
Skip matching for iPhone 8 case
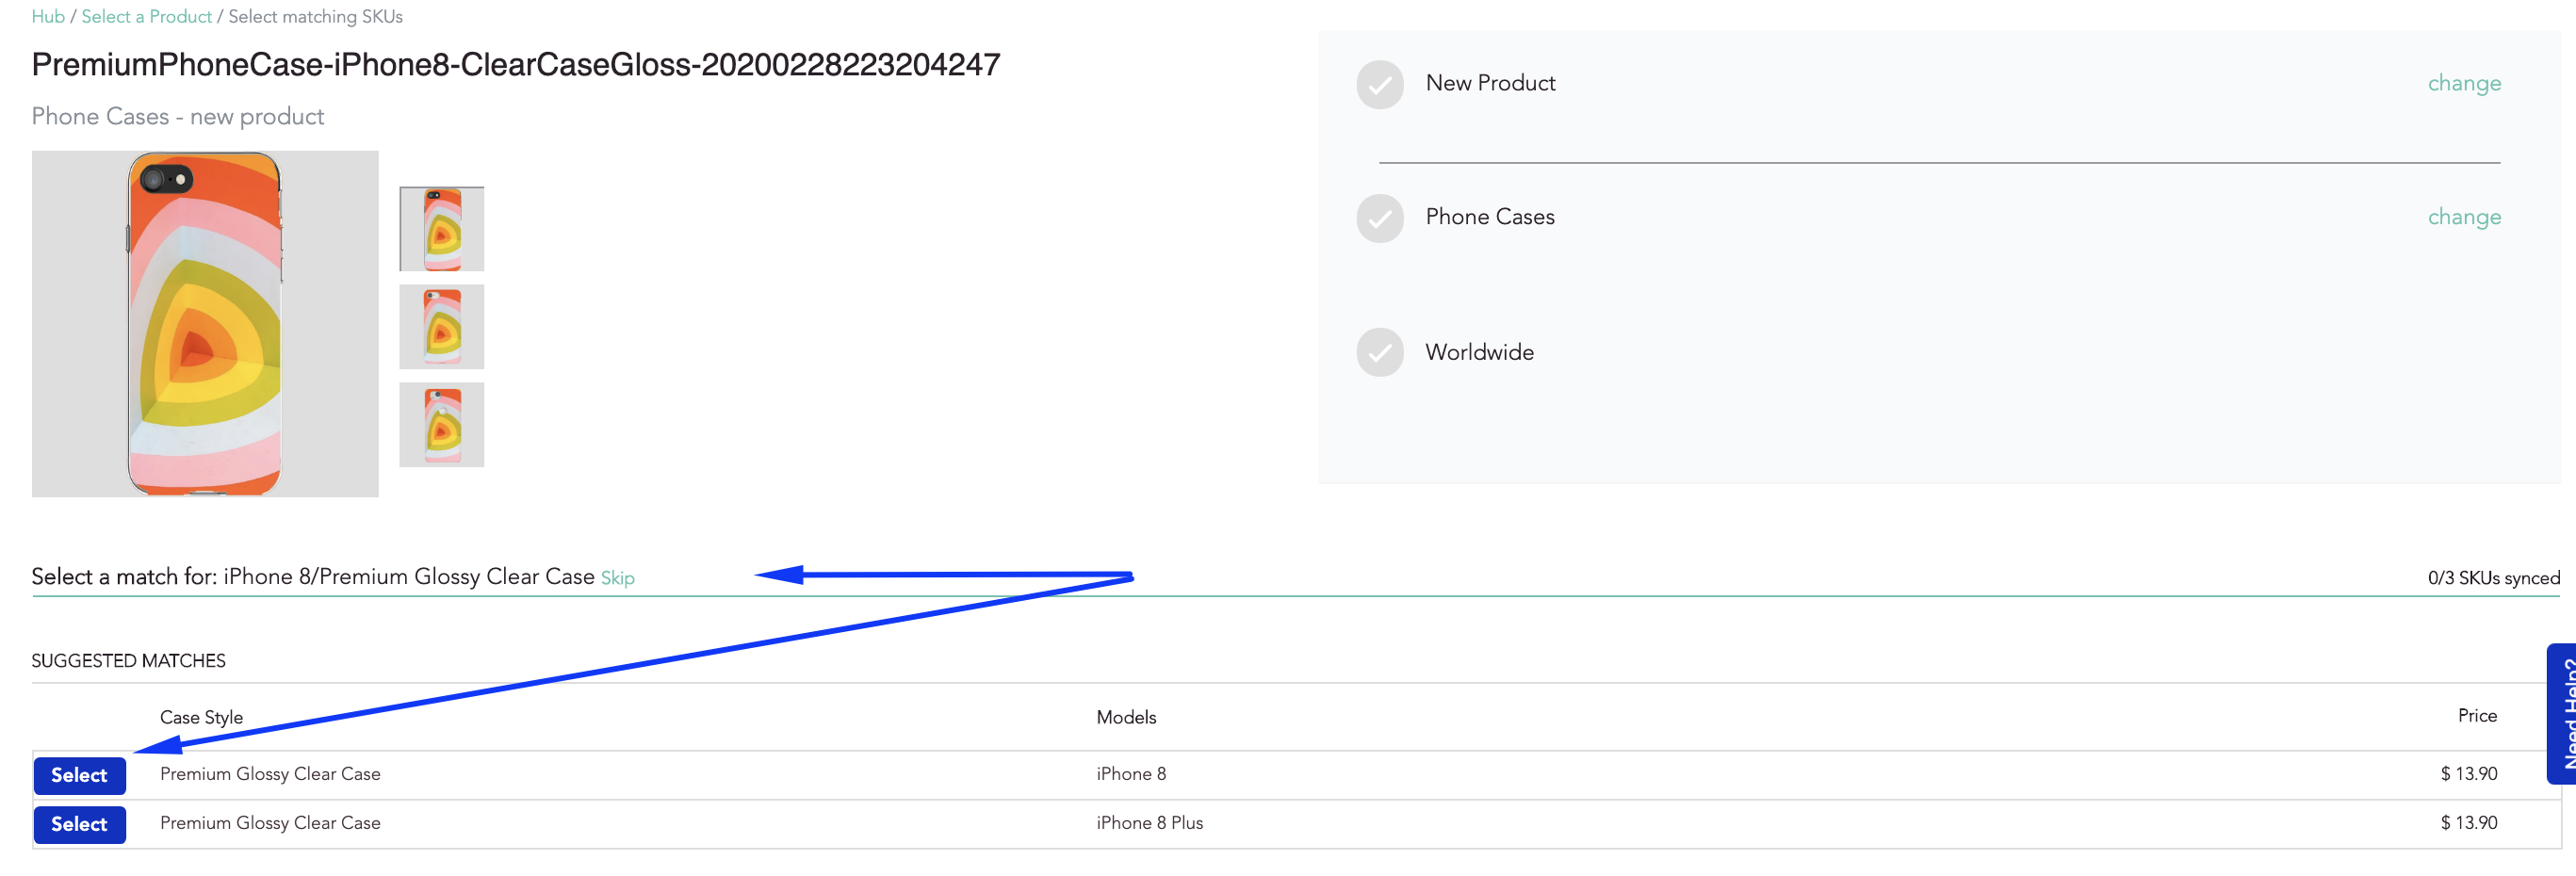[617, 578]
